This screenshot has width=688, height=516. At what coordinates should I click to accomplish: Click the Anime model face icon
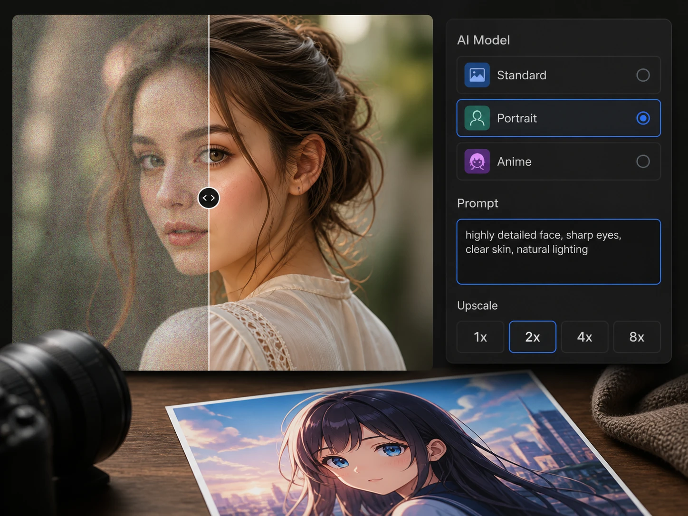[x=477, y=162]
